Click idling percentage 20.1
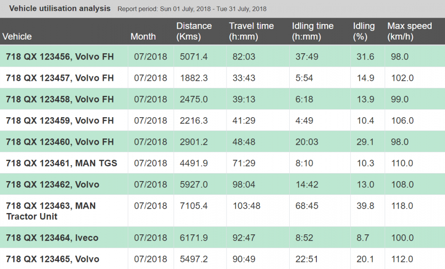This screenshot has width=445, height=269. point(365,259)
